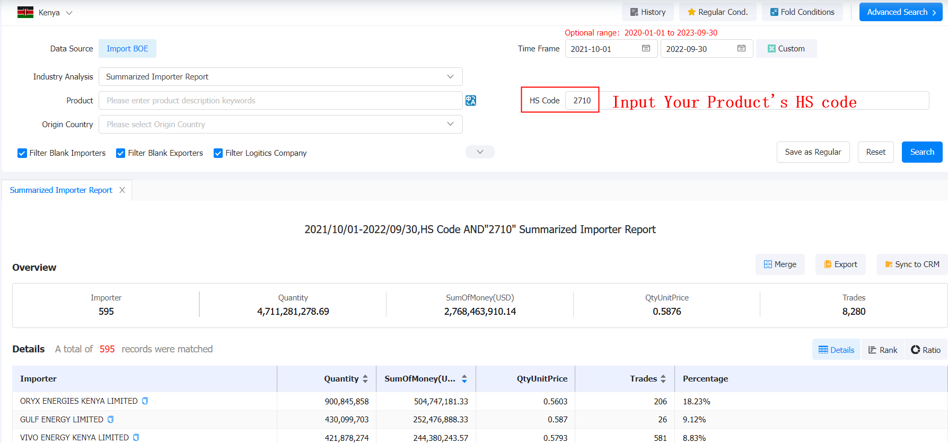This screenshot has height=443, width=948.
Task: Open VIVO ENERGY KENYA LIMITED importer
Action: coord(74,438)
